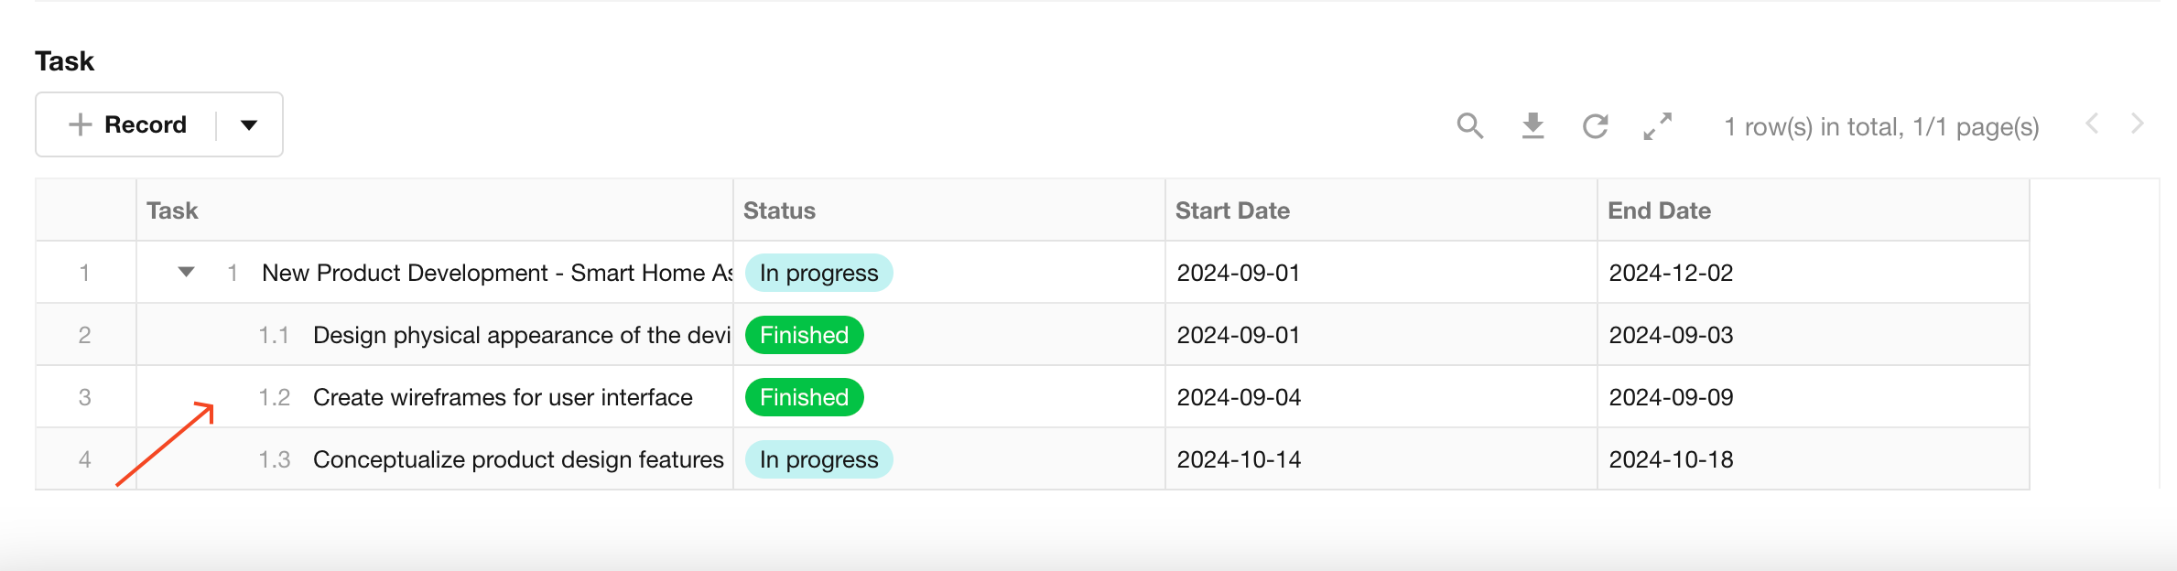Click the Task column header
This screenshot has height=571, width=2177.
tap(172, 210)
